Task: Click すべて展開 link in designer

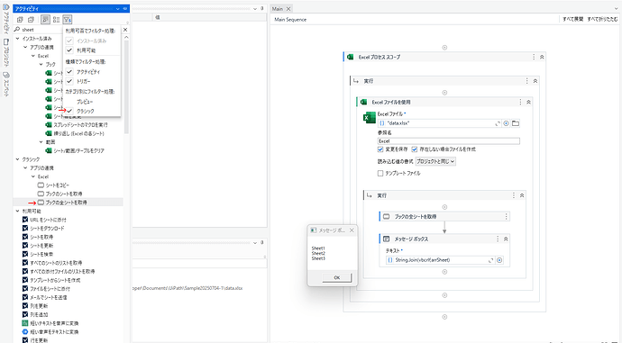Action: (x=572, y=19)
